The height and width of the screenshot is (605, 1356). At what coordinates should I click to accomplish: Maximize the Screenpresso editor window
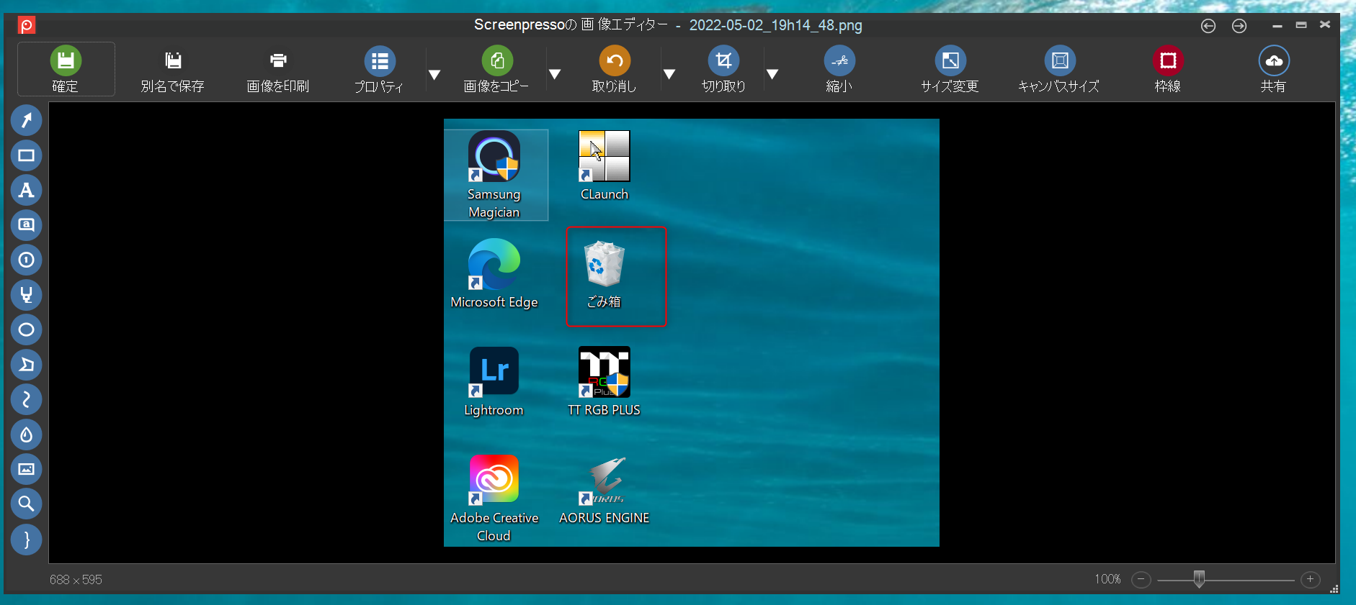point(1301,24)
